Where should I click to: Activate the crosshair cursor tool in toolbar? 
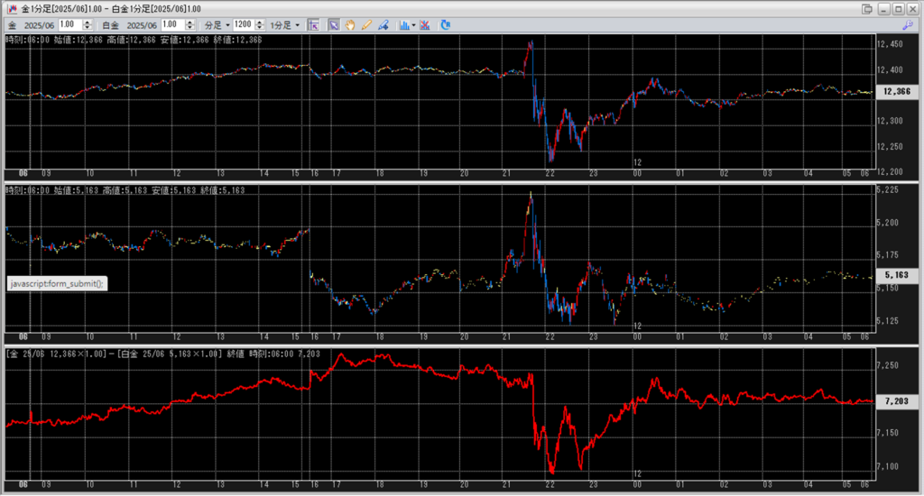[x=314, y=24]
